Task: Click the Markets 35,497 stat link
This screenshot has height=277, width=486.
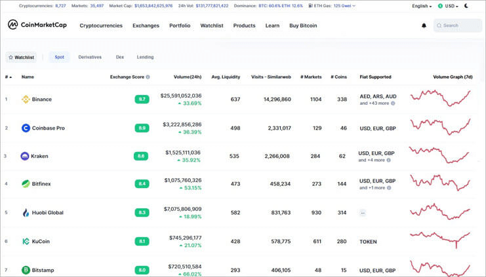Action: tap(96, 6)
